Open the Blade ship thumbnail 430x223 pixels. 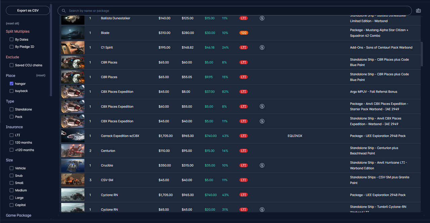73,33
